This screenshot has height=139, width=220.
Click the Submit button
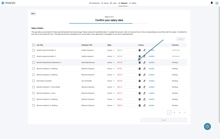(x=164, y=120)
